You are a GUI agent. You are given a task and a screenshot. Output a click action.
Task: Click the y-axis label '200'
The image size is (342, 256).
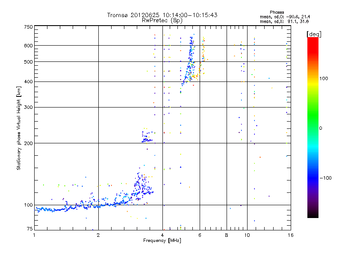28,143
